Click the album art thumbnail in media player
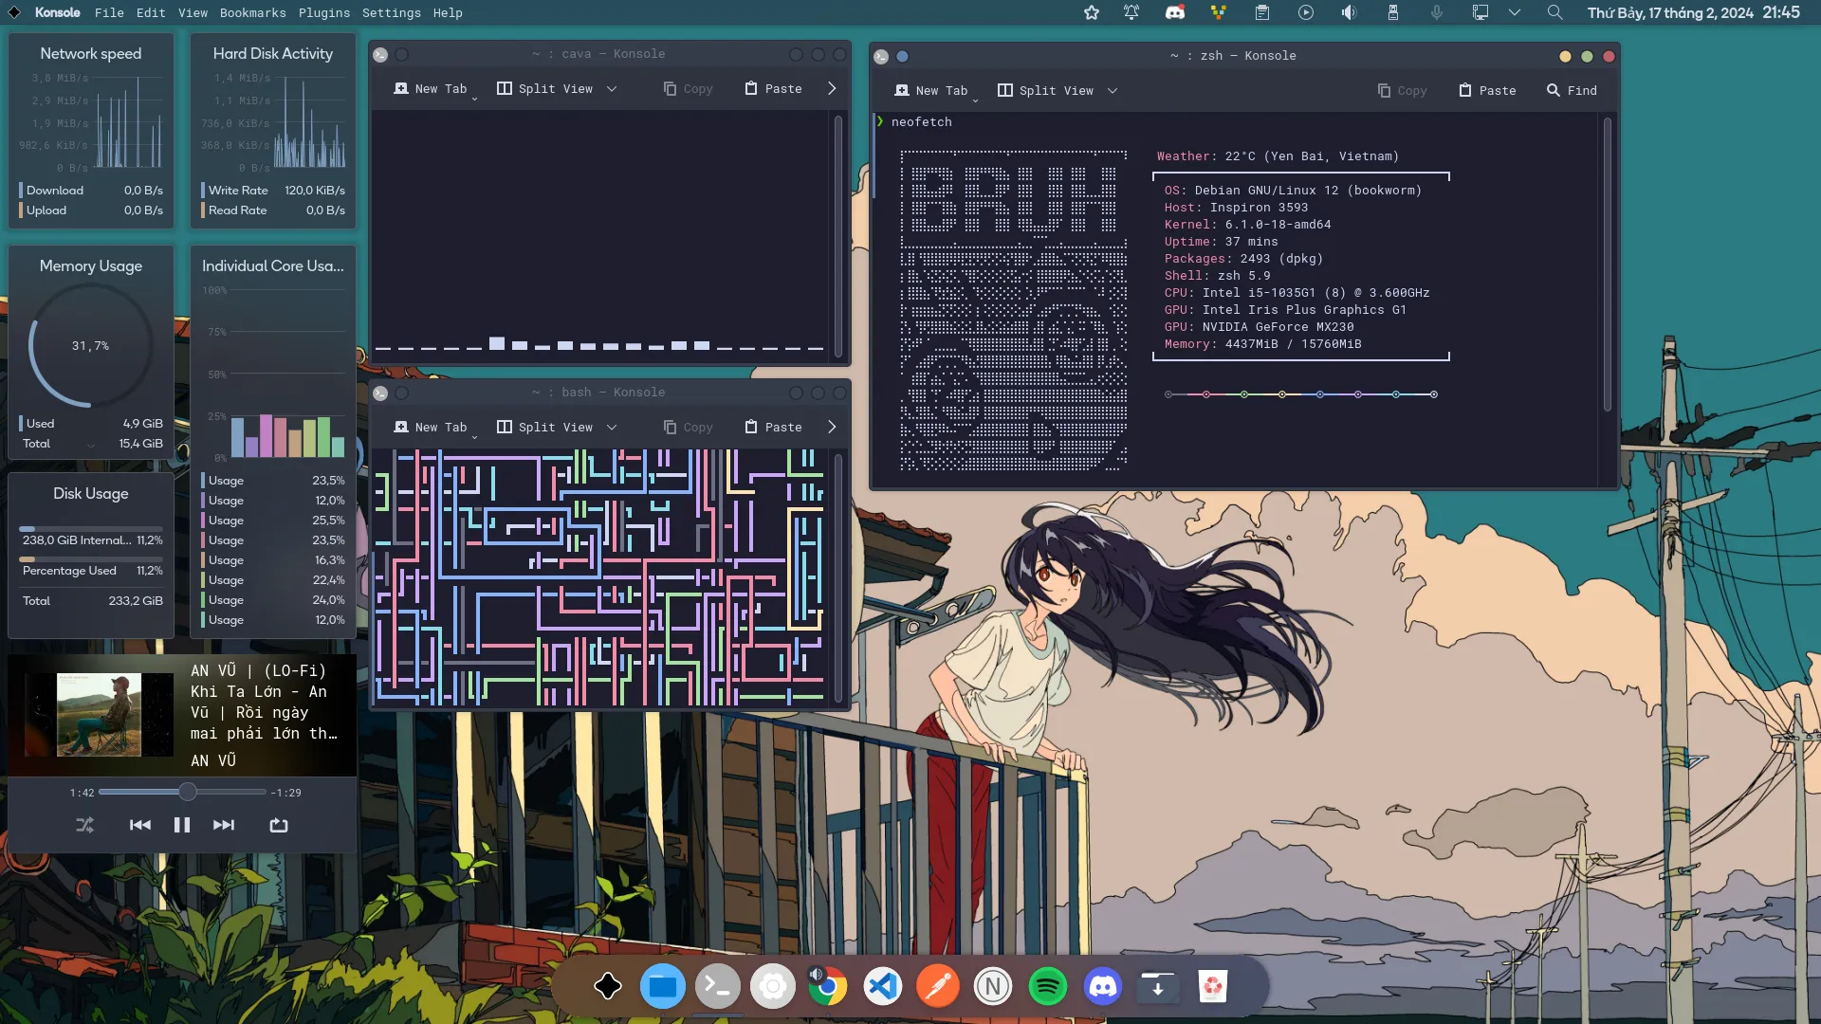The image size is (1821, 1024). pos(99,715)
